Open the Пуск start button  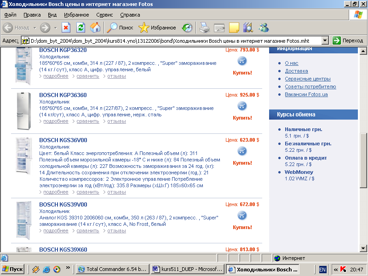13,269
